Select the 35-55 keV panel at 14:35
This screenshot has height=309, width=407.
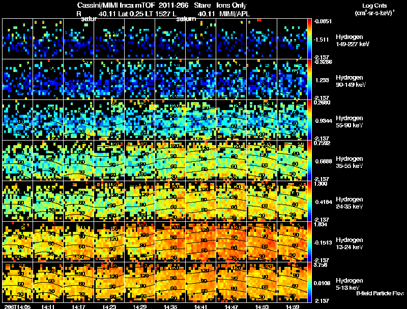coord(170,161)
